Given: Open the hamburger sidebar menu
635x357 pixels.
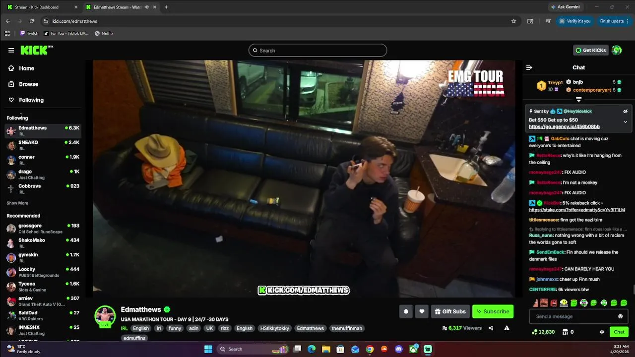Looking at the screenshot, I should (x=11, y=50).
